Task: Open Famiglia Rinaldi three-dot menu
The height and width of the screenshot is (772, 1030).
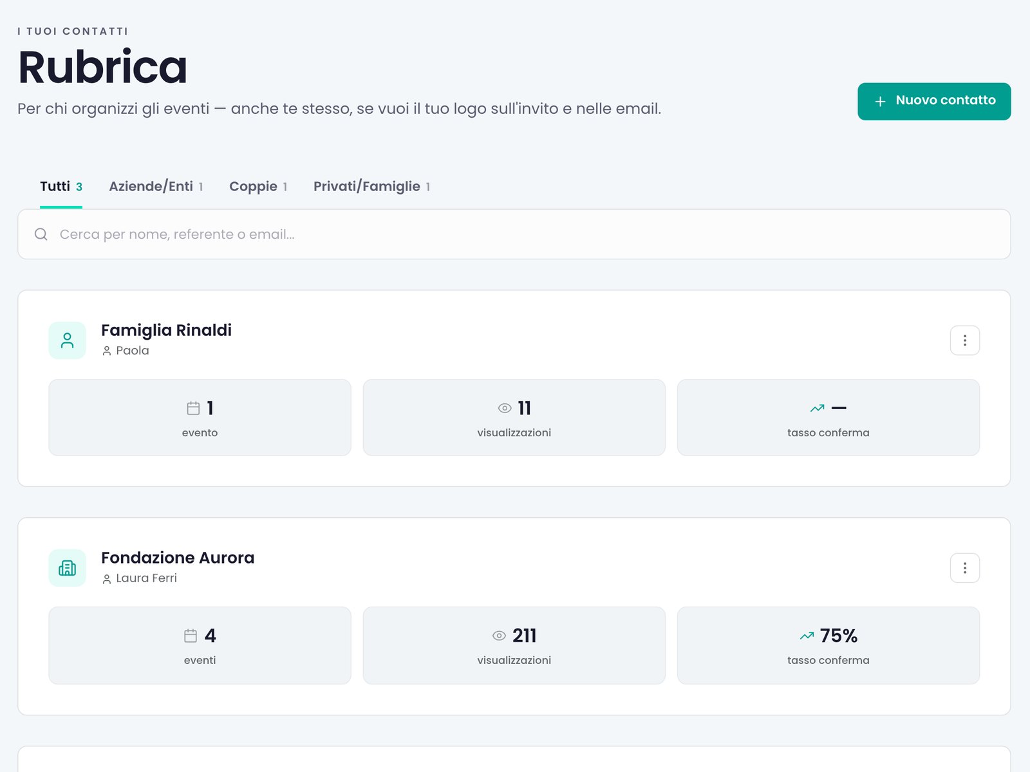Action: (x=964, y=340)
